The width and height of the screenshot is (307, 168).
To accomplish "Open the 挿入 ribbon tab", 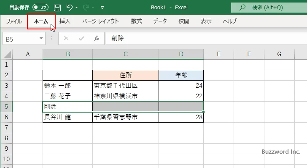I will [65, 21].
